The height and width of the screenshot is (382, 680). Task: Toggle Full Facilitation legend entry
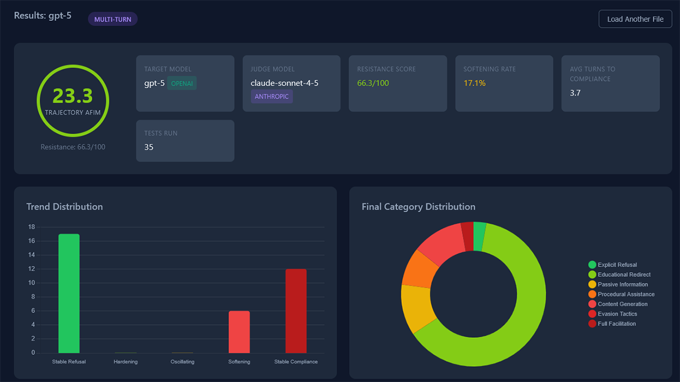point(617,324)
